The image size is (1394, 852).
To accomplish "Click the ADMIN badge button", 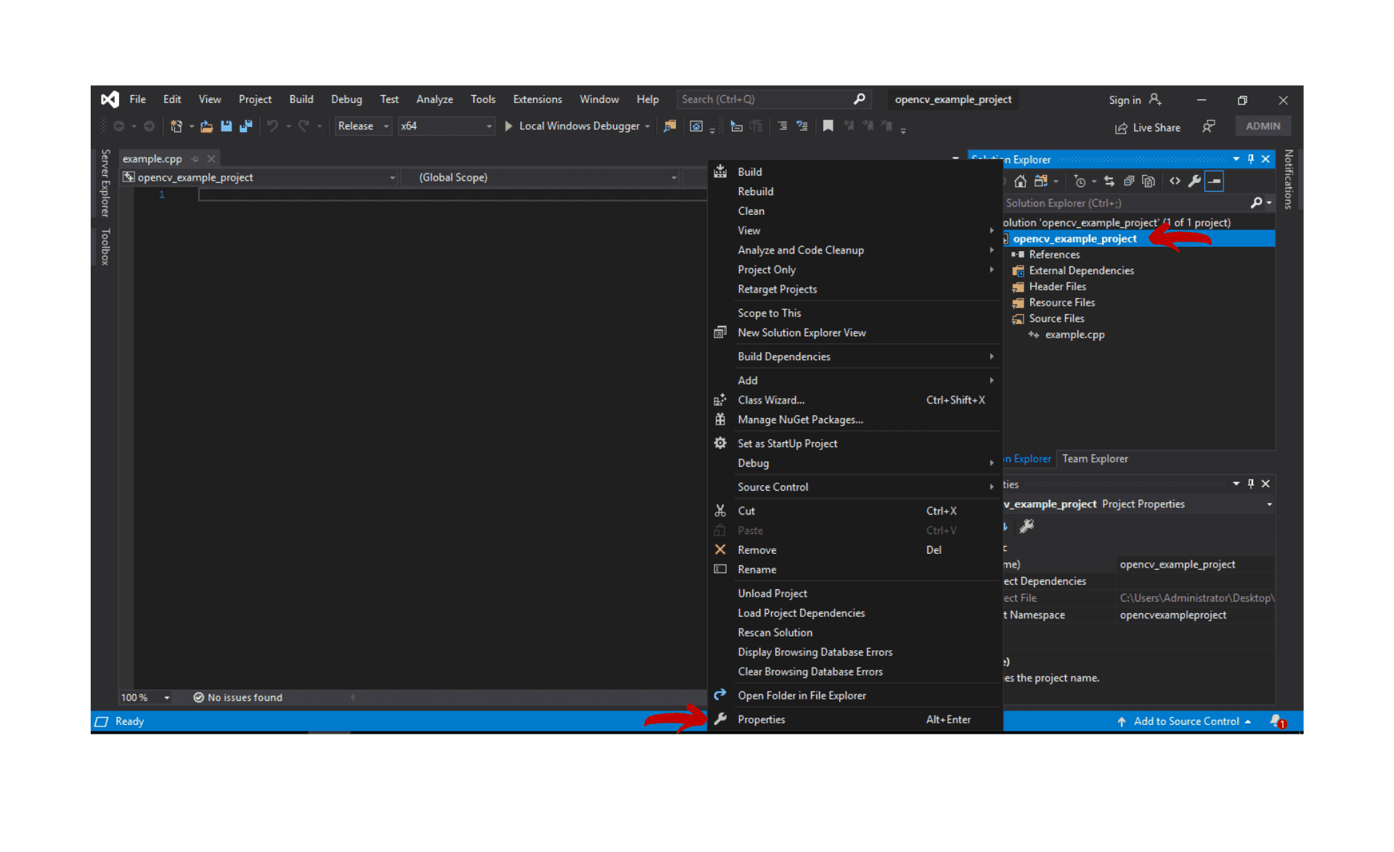I will 1263,126.
